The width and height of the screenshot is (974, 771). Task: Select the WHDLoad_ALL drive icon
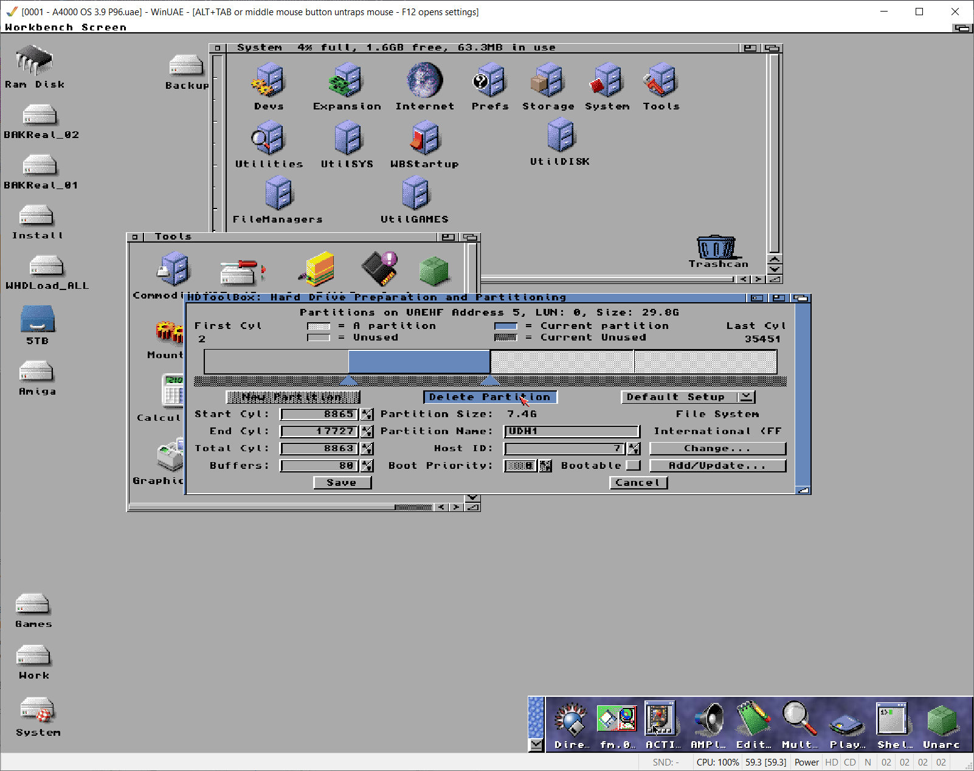[x=47, y=266]
